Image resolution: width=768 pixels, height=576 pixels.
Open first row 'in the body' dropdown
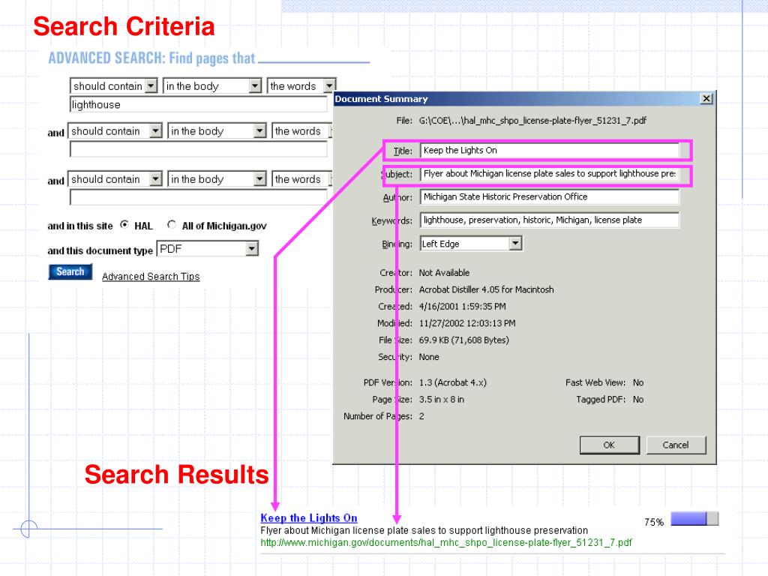[x=212, y=86]
